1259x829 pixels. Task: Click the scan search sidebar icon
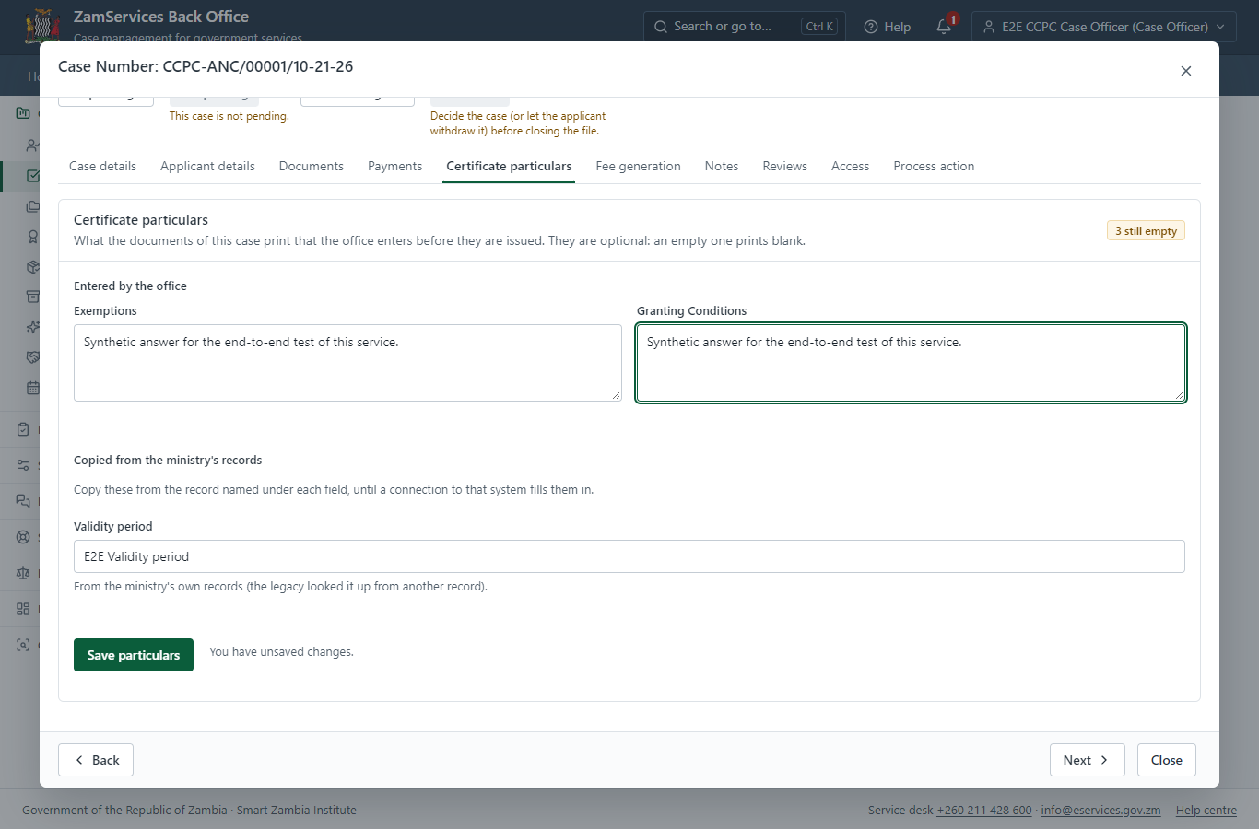[x=23, y=645]
